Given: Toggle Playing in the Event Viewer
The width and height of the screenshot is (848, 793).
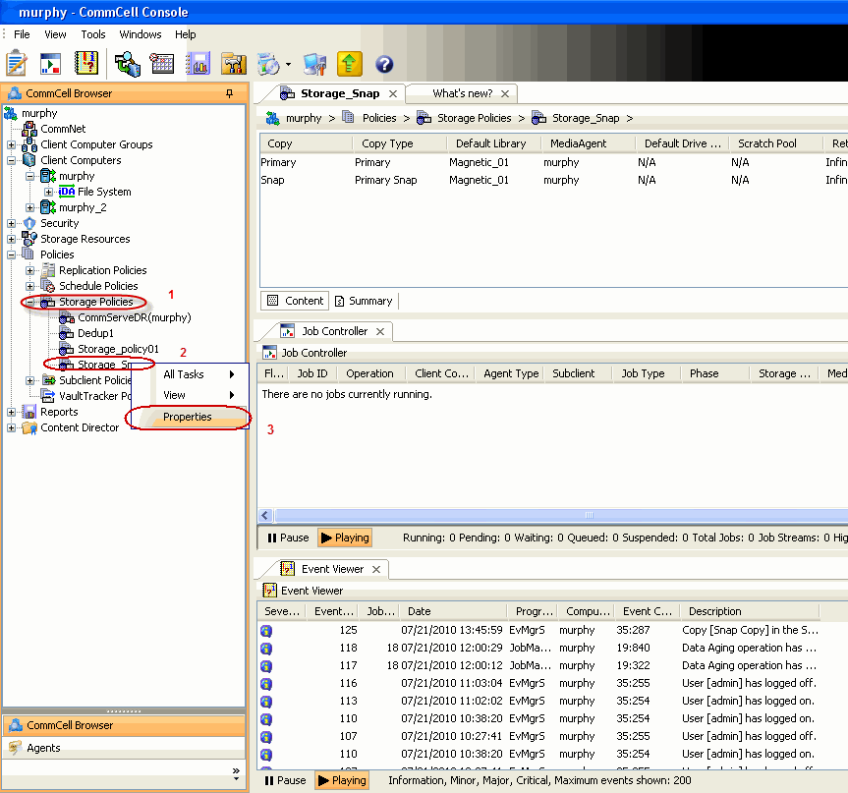Looking at the screenshot, I should [342, 780].
